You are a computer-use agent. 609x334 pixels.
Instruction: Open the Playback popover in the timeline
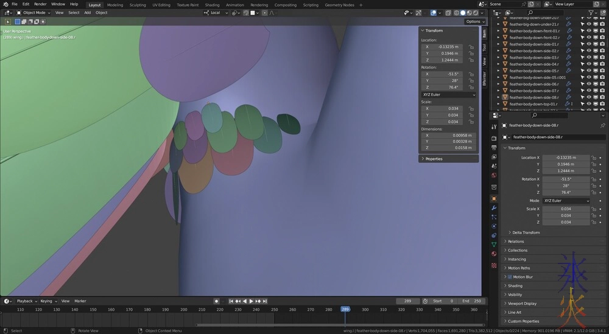[26, 301]
